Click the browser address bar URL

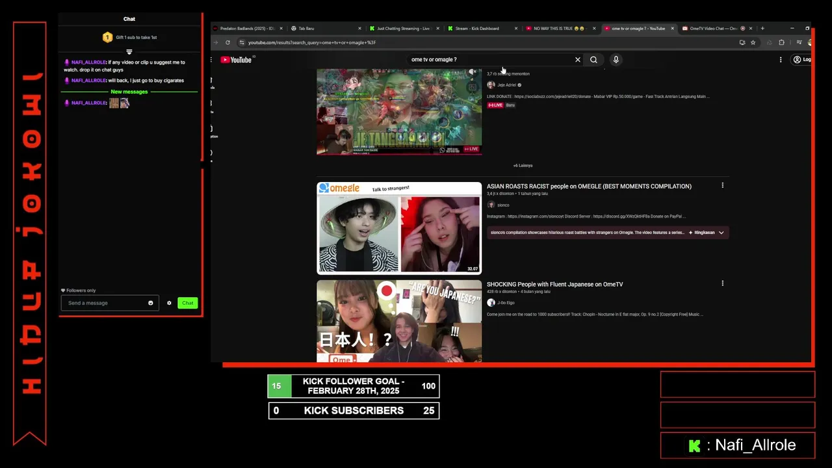point(312,42)
